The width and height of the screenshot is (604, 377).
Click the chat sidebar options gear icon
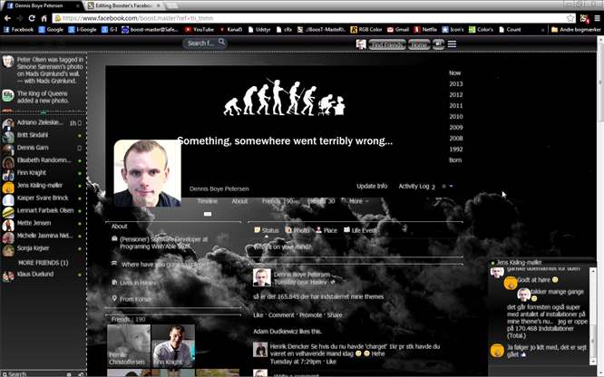coord(69,374)
